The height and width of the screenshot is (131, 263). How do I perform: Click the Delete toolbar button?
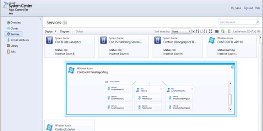[79, 31]
